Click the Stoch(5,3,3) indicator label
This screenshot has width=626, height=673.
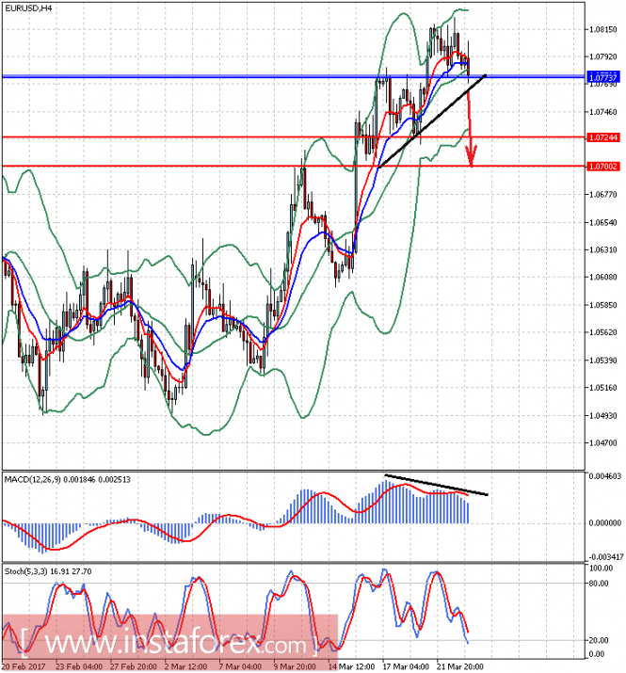28,571
